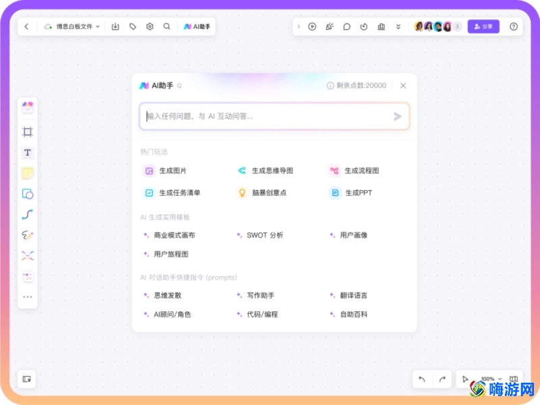Pick AI顾问/角色 prompt

click(167, 315)
